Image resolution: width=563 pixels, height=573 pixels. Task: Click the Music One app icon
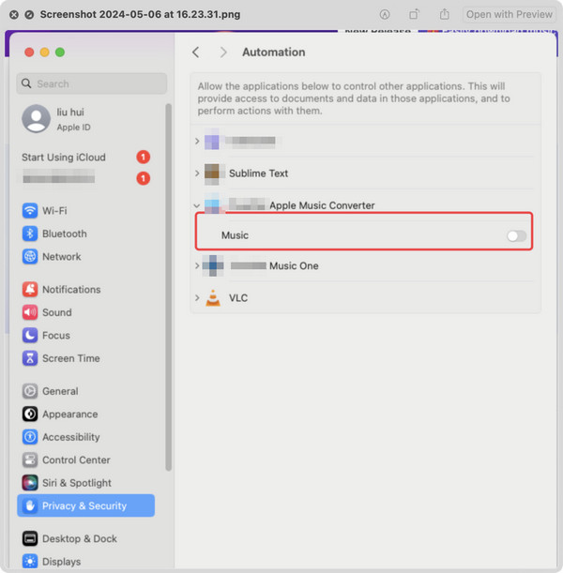pyautogui.click(x=213, y=265)
